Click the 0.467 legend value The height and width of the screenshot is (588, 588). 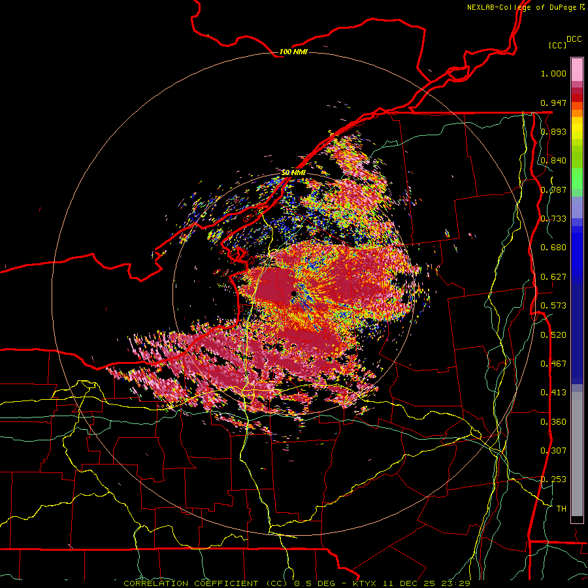click(x=553, y=364)
